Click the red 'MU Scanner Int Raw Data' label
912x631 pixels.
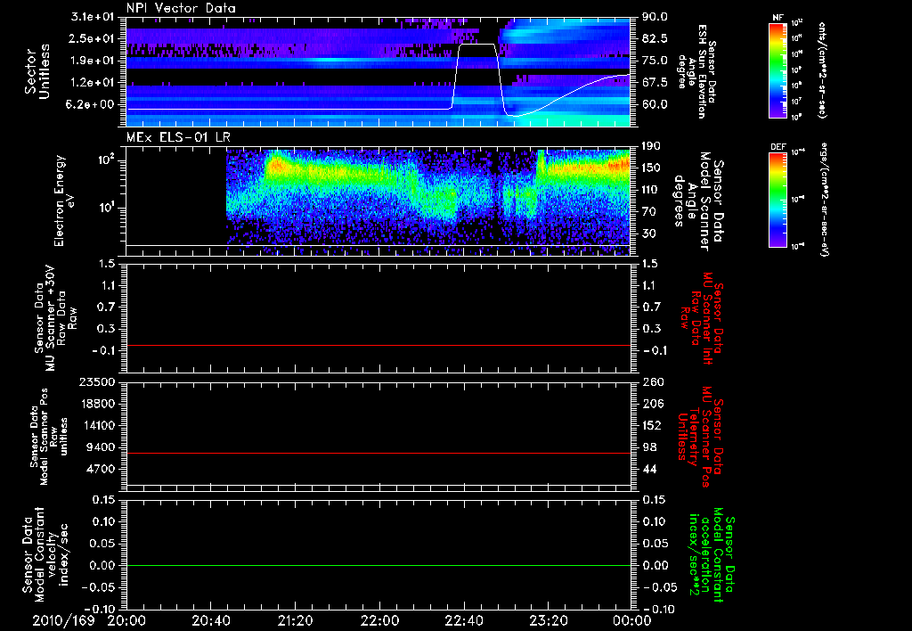tap(702, 318)
